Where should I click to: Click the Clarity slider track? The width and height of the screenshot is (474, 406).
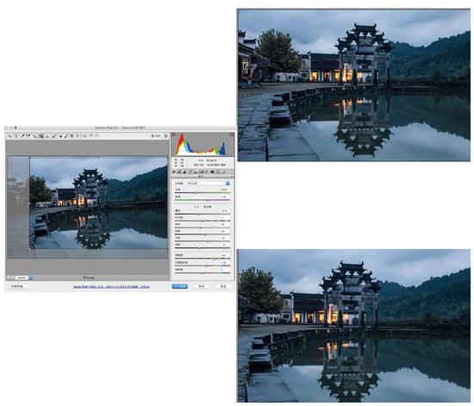203,259
